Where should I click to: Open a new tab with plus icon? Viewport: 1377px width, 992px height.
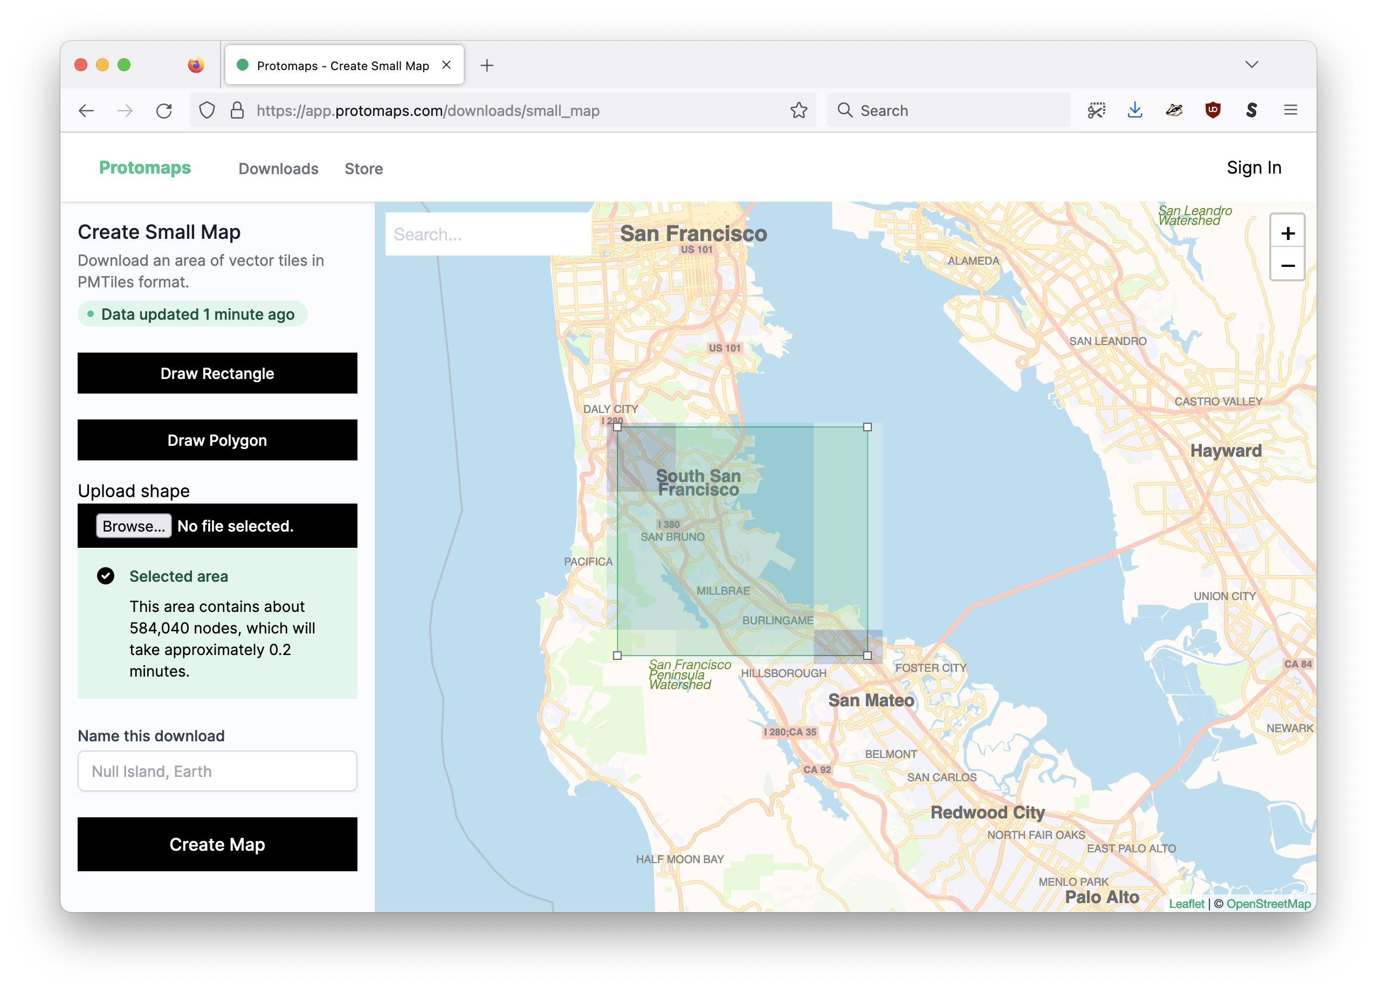(486, 65)
